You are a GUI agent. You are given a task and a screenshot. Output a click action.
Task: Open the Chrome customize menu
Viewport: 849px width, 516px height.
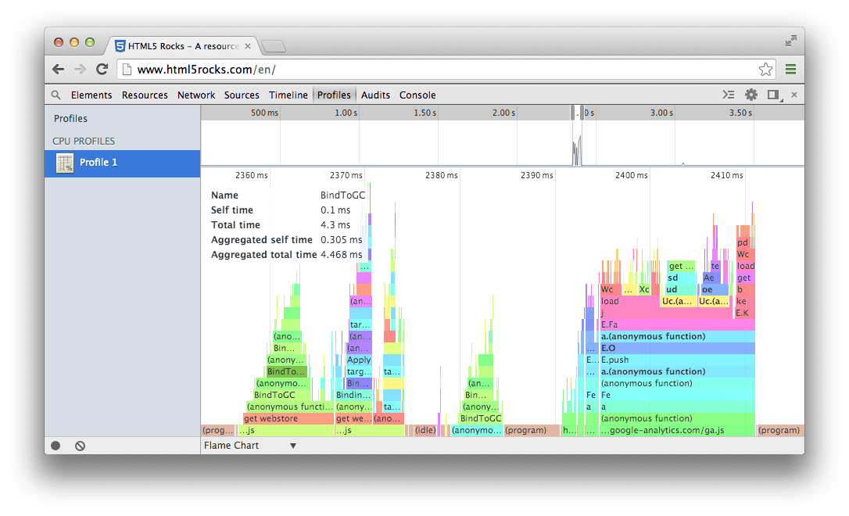click(790, 69)
